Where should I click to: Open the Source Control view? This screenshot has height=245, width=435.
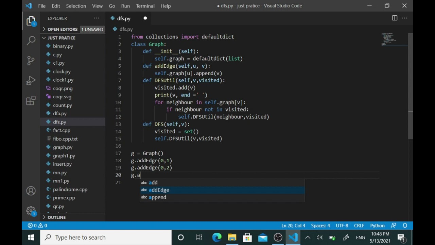point(31,61)
